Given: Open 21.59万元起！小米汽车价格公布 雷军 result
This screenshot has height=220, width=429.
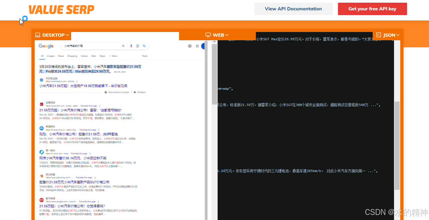Looking at the screenshot, I should tap(80, 110).
